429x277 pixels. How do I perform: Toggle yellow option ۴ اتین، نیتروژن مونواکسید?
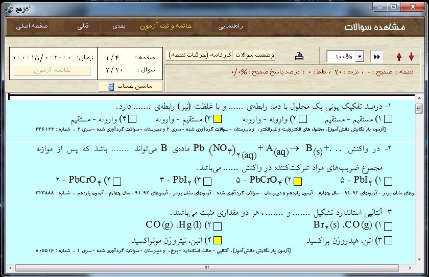point(218,240)
